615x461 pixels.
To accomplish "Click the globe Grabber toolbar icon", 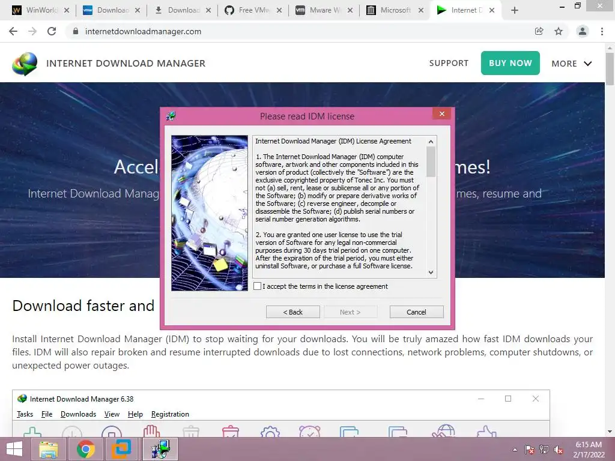I will (x=444, y=431).
